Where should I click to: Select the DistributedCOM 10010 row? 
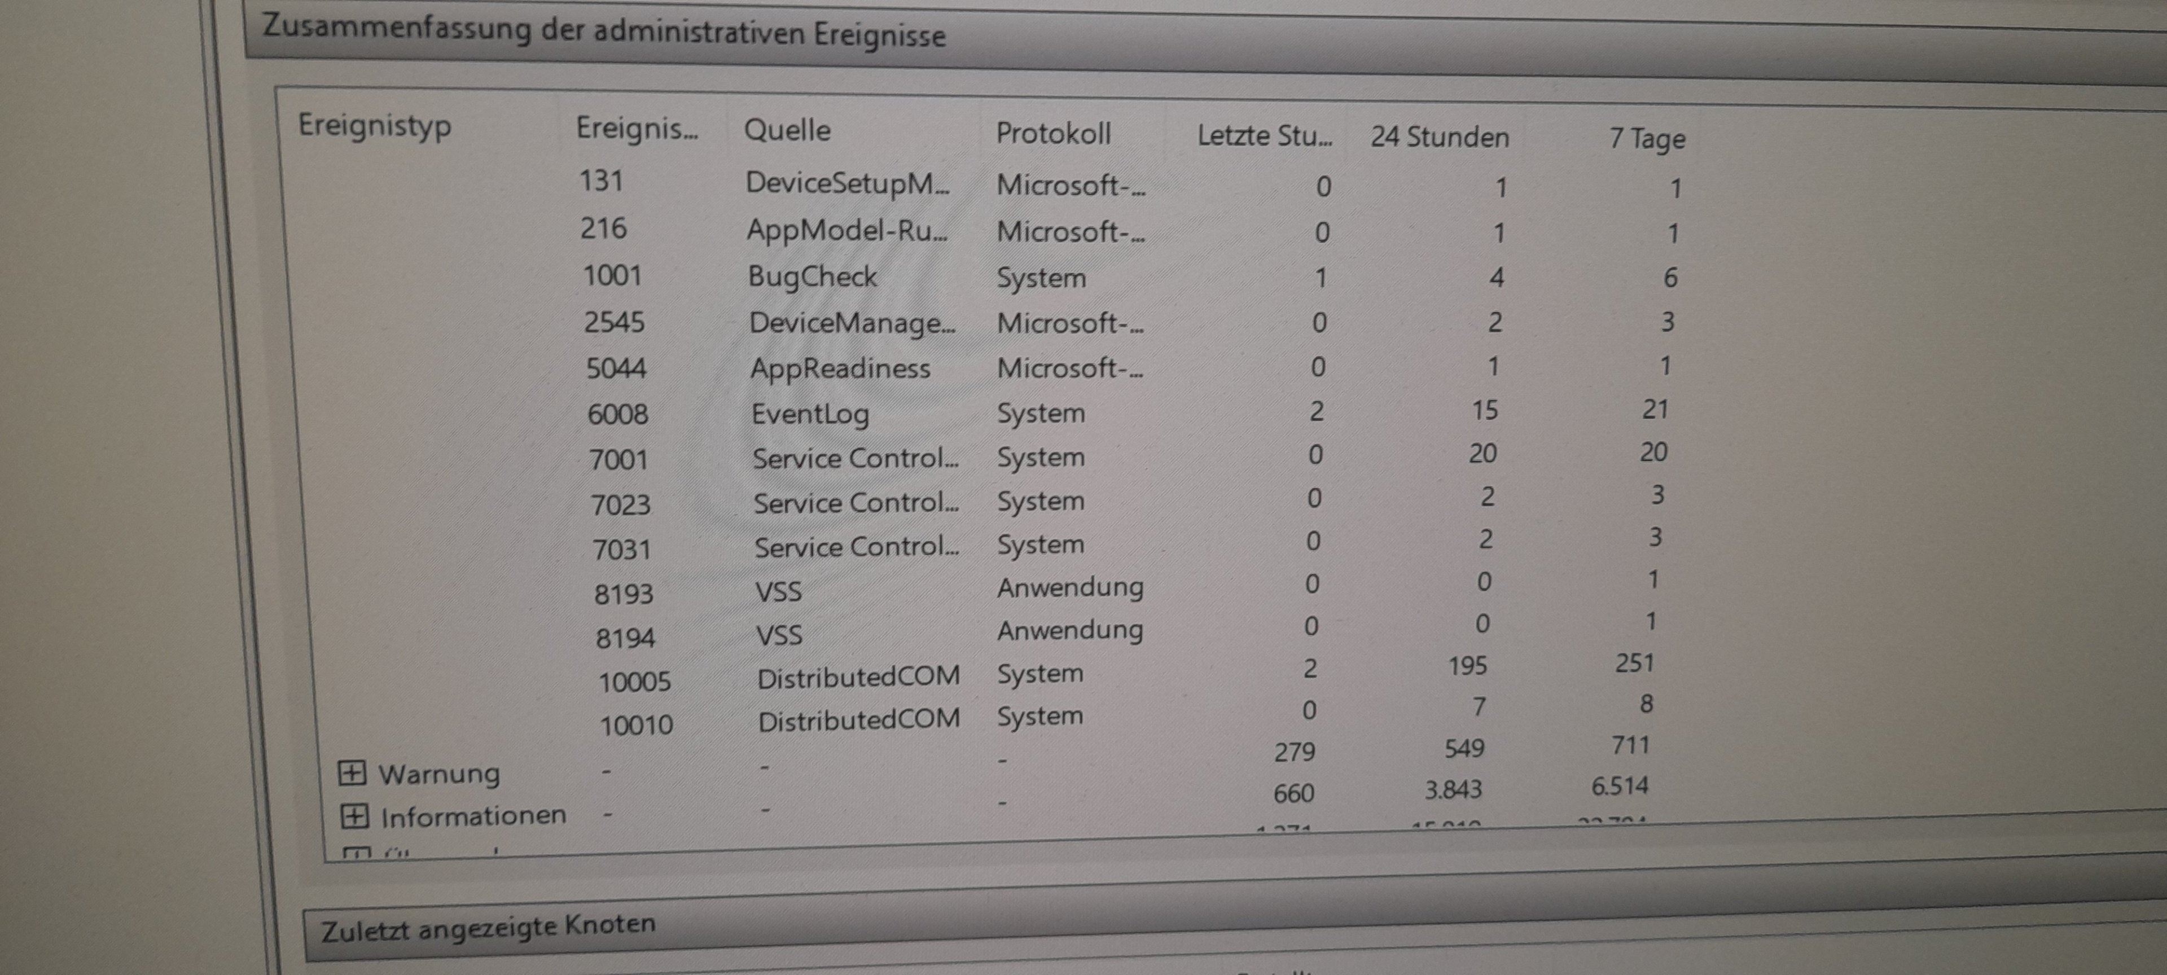click(858, 721)
